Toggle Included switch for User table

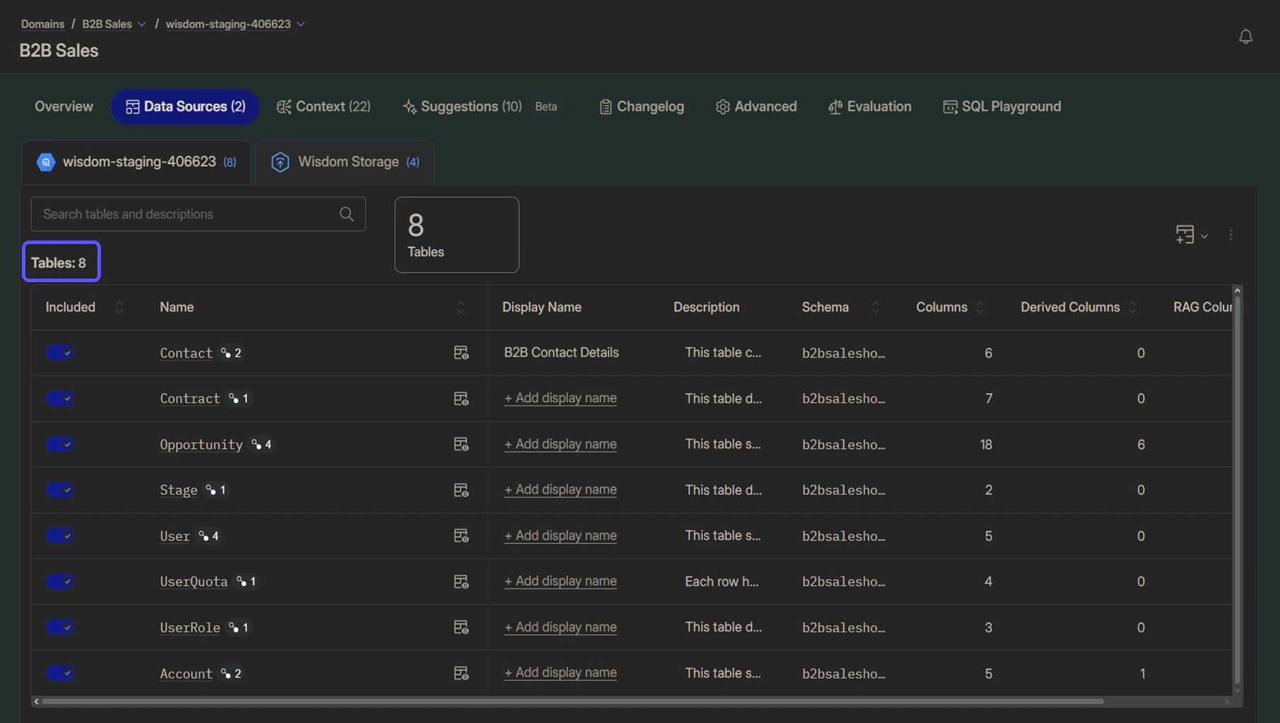(60, 535)
